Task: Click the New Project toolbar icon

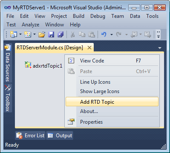Action: 14,34
